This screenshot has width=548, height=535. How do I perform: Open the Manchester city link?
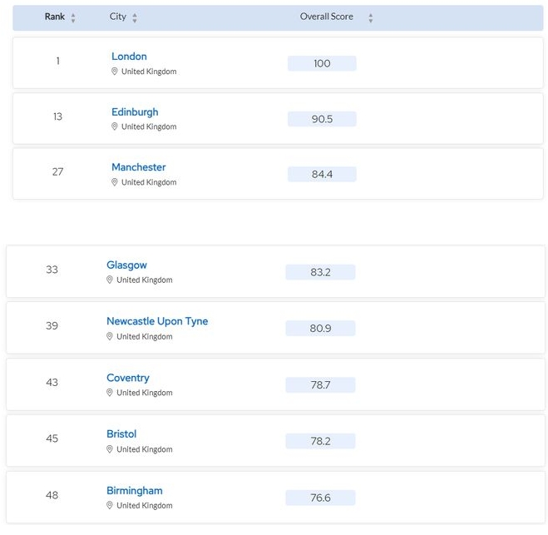click(138, 167)
